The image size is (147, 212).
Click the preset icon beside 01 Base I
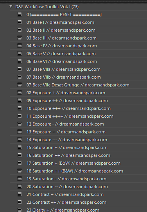click(20, 22)
